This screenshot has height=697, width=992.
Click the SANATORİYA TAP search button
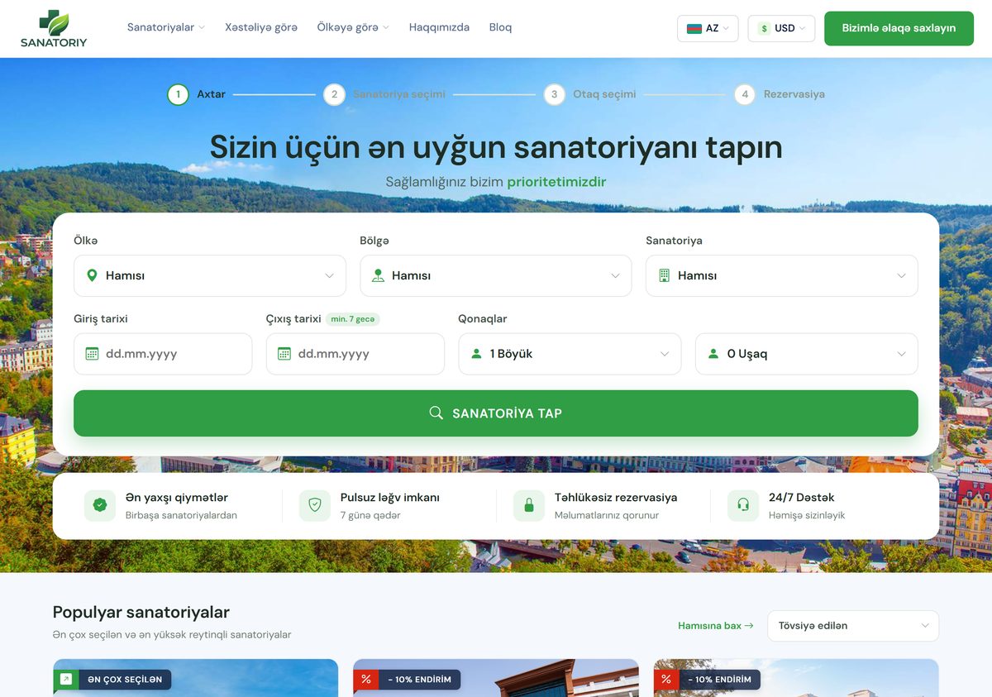click(x=496, y=413)
